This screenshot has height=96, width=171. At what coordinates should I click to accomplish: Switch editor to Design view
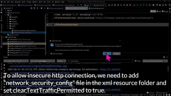pos(165,11)
